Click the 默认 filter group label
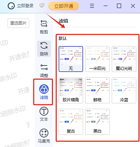Screen dimensions: 140x147 click(x=63, y=39)
